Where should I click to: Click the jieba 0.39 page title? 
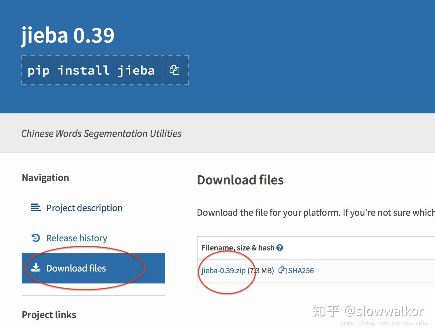(x=68, y=35)
